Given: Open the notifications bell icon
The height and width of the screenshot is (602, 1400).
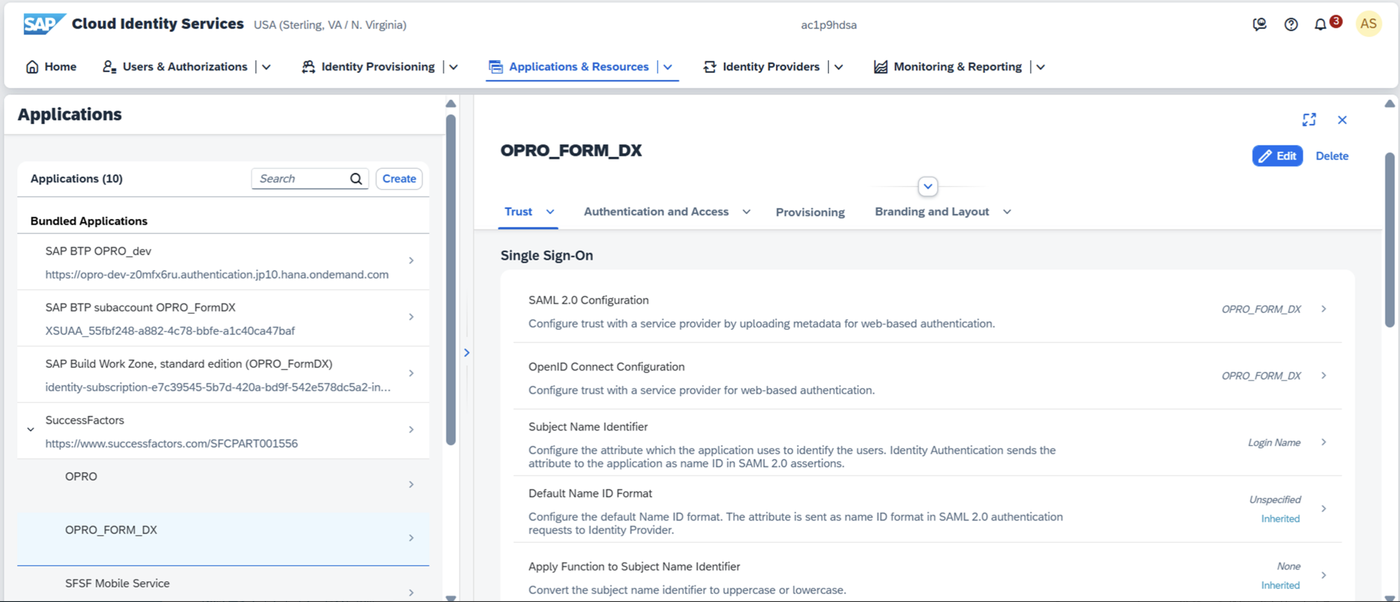Looking at the screenshot, I should pos(1320,24).
